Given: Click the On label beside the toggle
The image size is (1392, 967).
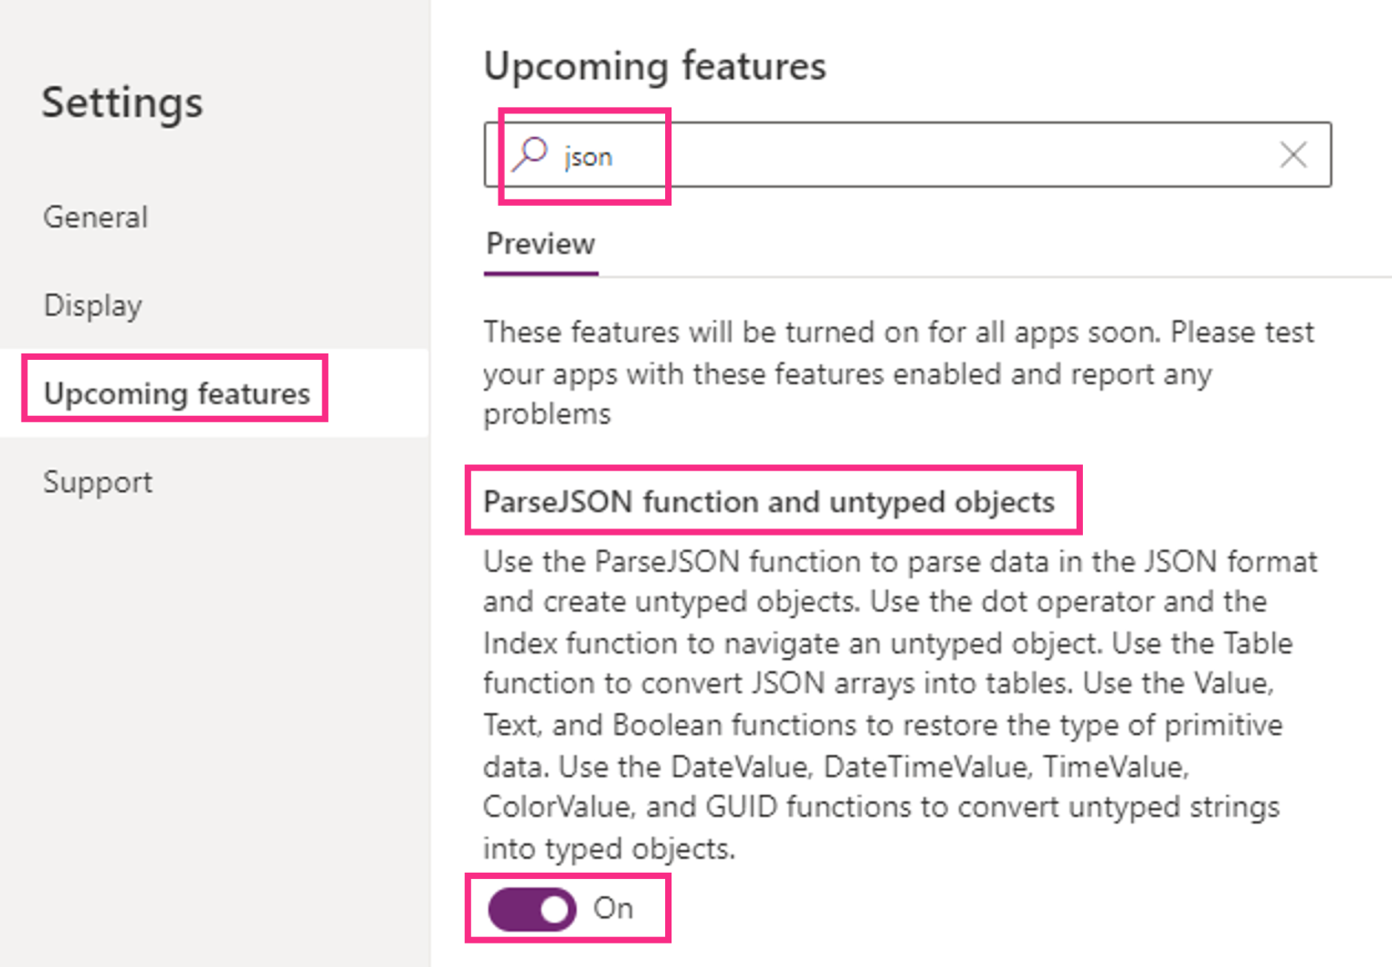Looking at the screenshot, I should click(x=614, y=908).
